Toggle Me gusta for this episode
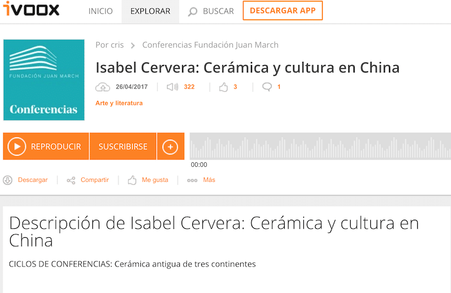 coord(148,180)
